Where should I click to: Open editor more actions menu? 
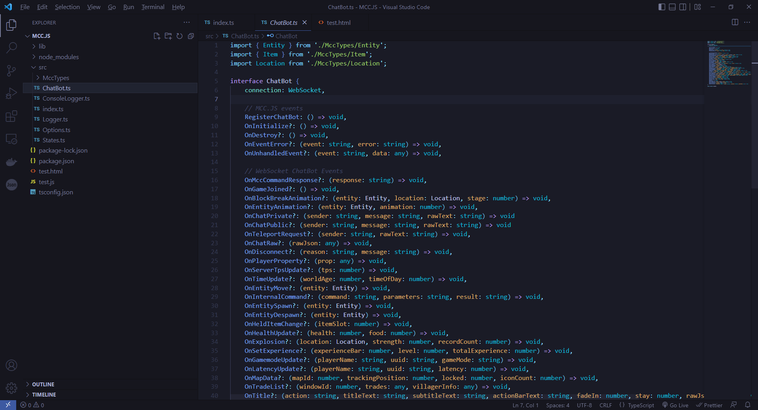point(747,22)
